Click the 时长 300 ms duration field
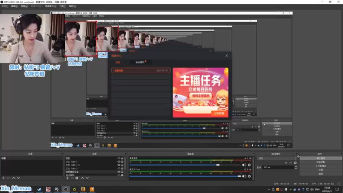The height and width of the screenshot is (193, 343). [x=278, y=167]
